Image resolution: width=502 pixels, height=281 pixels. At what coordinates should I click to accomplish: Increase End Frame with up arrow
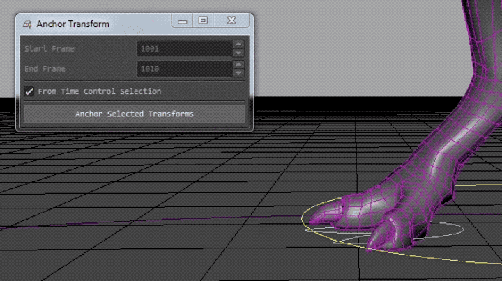click(238, 65)
